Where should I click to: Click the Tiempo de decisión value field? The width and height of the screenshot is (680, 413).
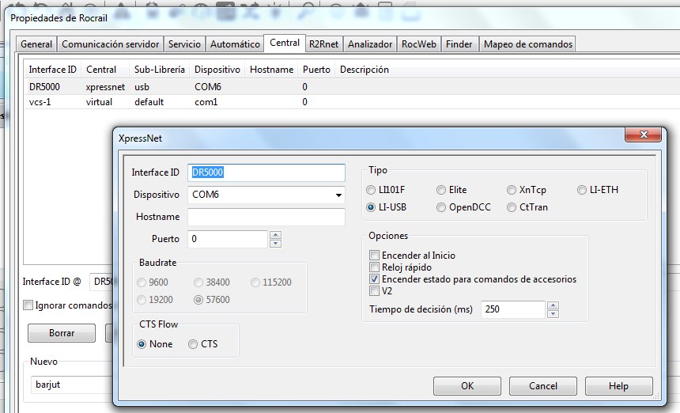tap(513, 309)
